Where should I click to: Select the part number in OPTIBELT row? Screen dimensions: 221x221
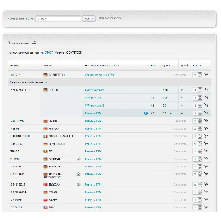point(17,121)
